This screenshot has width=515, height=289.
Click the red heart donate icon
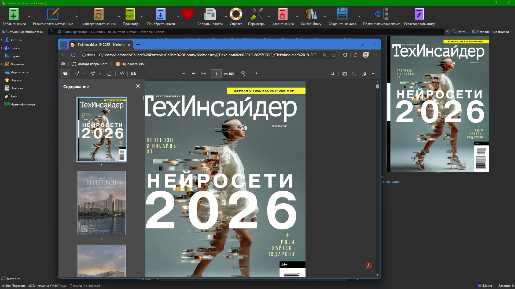point(187,14)
